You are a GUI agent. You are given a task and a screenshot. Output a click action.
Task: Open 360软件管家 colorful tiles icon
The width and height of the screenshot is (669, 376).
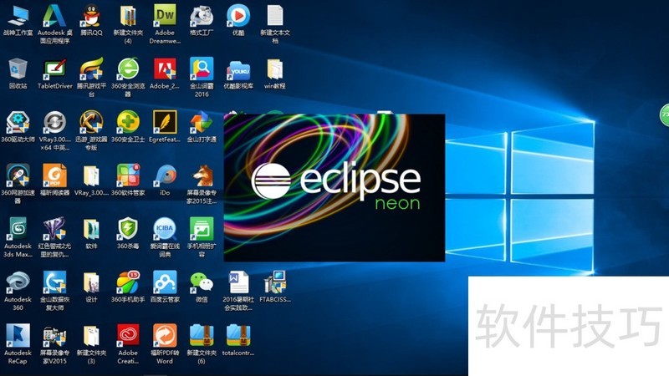(128, 176)
